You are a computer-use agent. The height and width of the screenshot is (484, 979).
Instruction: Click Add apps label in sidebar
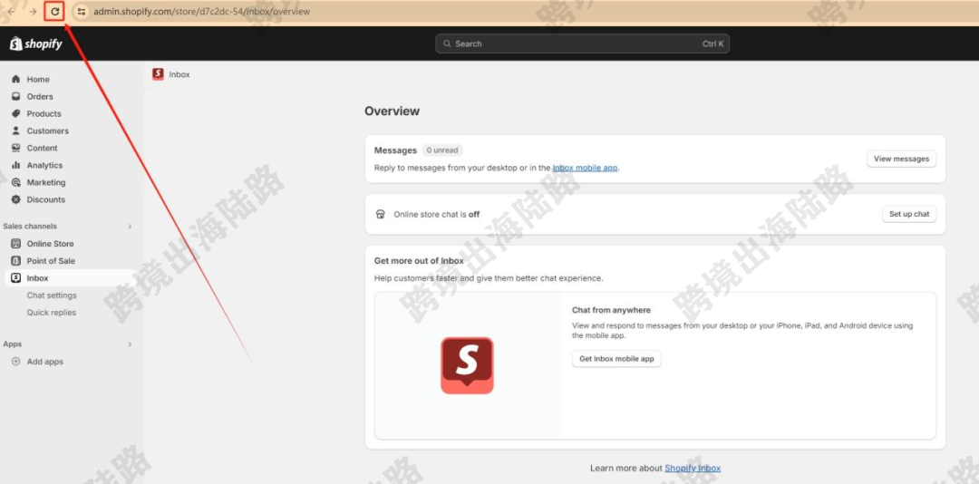(45, 362)
